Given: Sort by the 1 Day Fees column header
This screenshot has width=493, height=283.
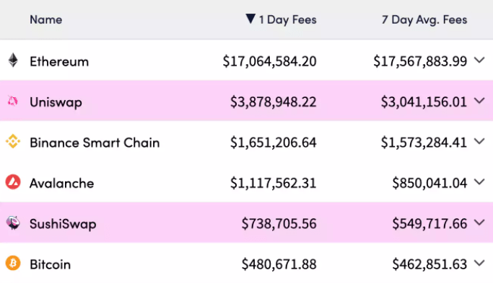Looking at the screenshot, I should point(288,19).
